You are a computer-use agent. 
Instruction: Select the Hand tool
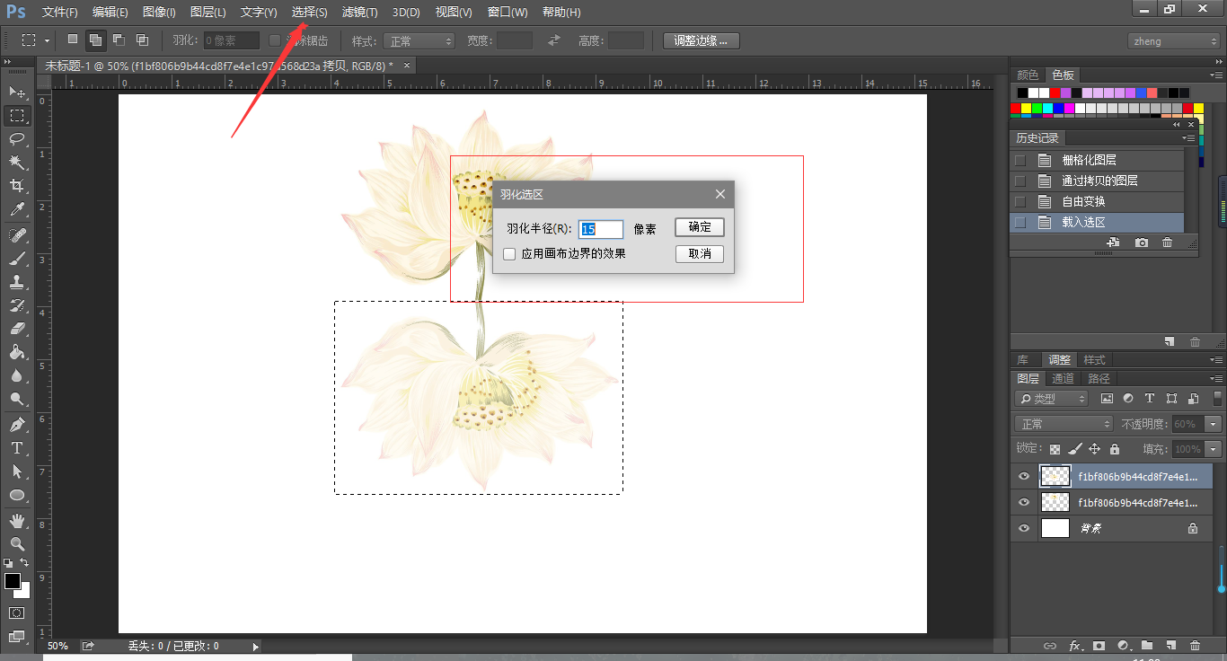coord(17,520)
